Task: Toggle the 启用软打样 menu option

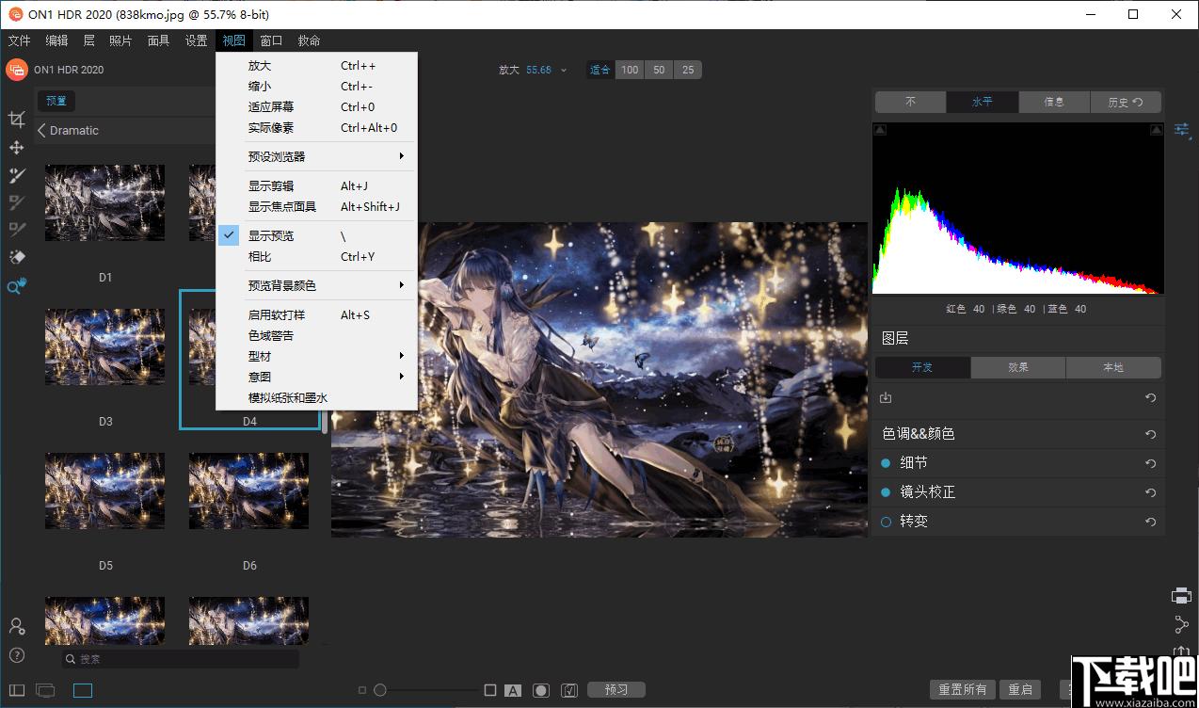Action: 316,315
